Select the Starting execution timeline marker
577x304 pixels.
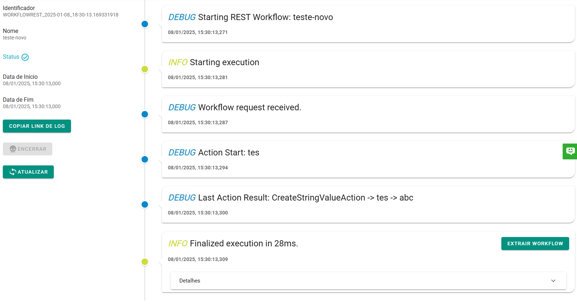(145, 69)
